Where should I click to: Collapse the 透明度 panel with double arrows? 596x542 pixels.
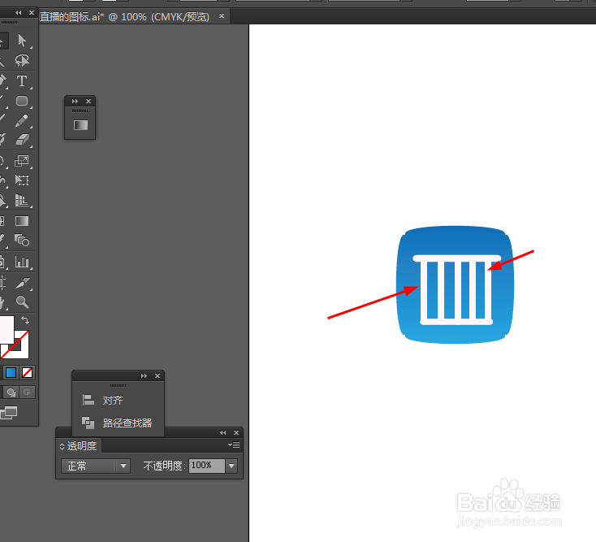[223, 433]
